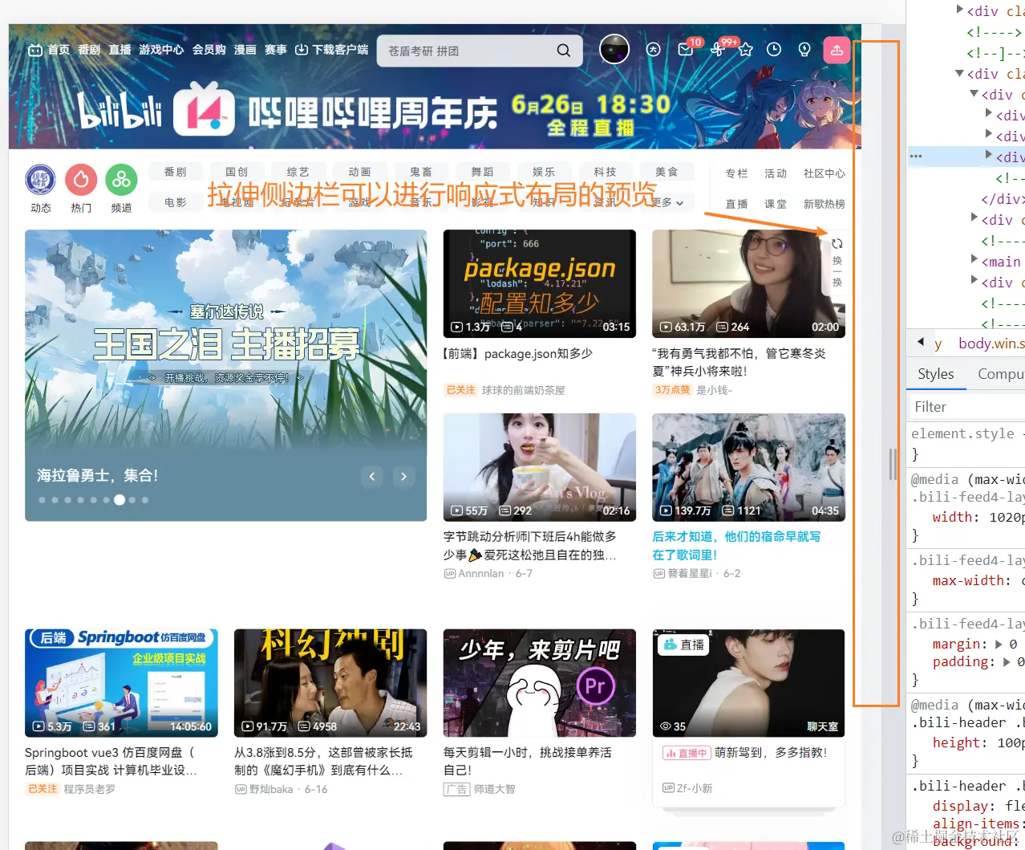Open 王国之泪 主播招募 carousel banner

pos(225,376)
